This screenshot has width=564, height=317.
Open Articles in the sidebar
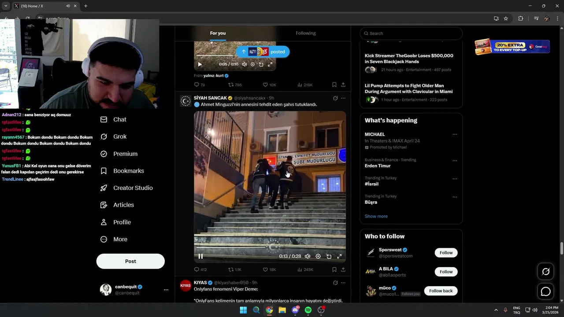tap(117, 205)
